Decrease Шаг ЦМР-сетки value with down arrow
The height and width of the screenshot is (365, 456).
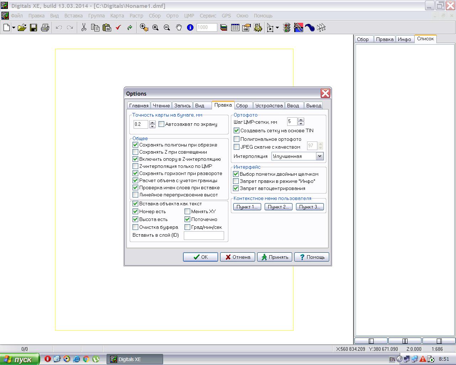pos(301,124)
